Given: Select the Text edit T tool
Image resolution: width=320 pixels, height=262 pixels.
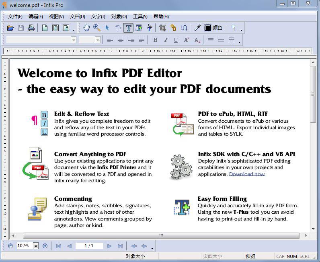Looking at the screenshot, I should (x=128, y=28).
